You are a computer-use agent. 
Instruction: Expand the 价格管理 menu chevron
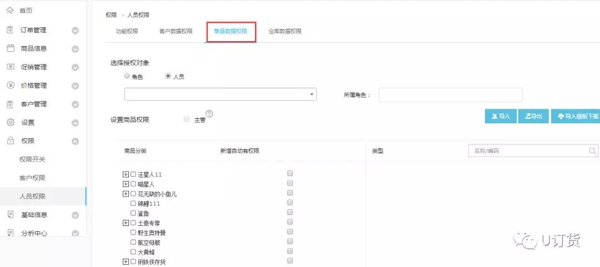point(76,85)
